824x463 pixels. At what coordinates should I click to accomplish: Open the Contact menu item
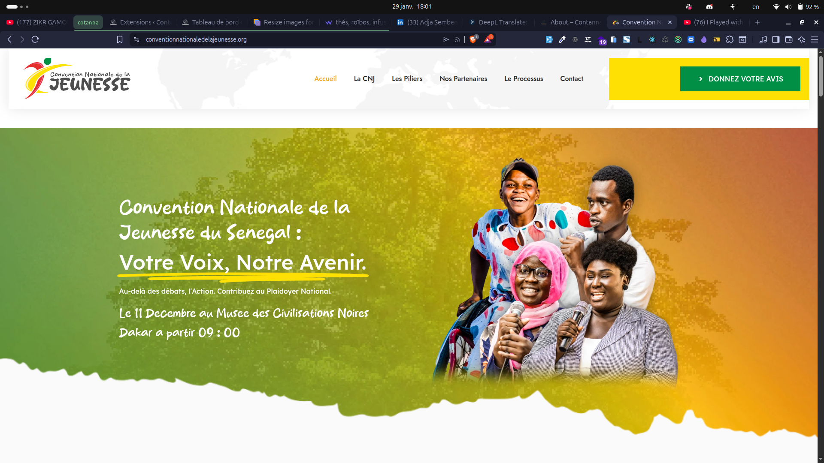572,79
